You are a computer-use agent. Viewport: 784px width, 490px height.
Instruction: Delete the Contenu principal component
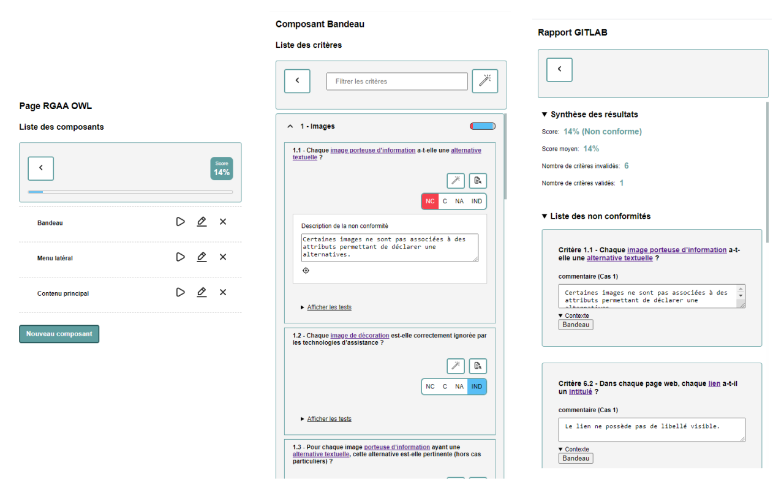pos(223,292)
